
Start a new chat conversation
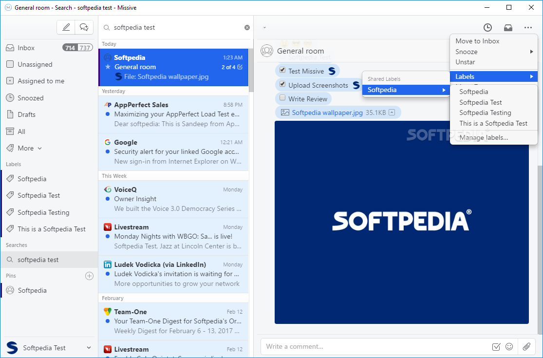[84, 27]
